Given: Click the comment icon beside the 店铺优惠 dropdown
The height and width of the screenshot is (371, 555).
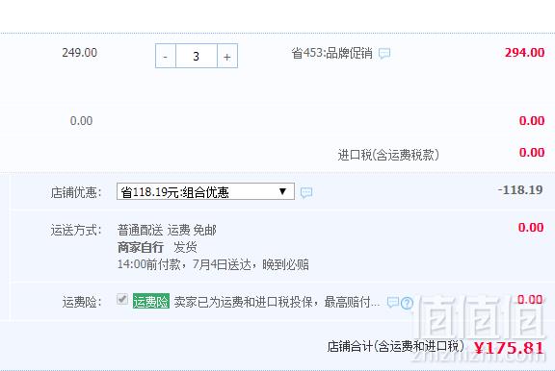Looking at the screenshot, I should click(x=306, y=192).
